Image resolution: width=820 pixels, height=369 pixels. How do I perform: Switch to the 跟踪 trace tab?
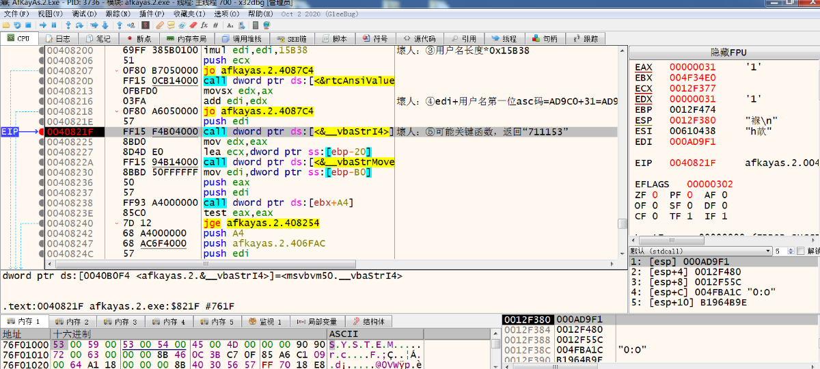tap(586, 39)
